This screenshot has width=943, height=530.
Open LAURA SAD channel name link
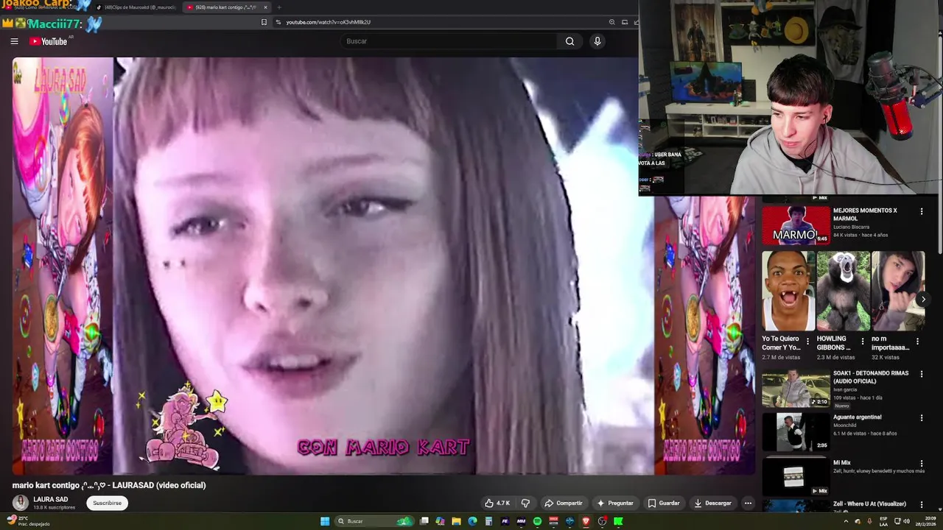point(51,499)
